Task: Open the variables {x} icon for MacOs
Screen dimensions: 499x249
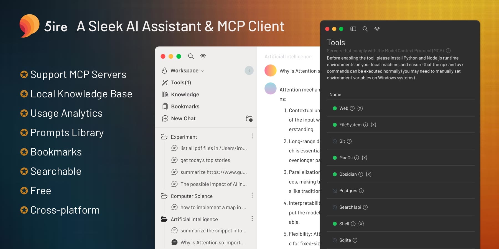Action: coord(365,158)
